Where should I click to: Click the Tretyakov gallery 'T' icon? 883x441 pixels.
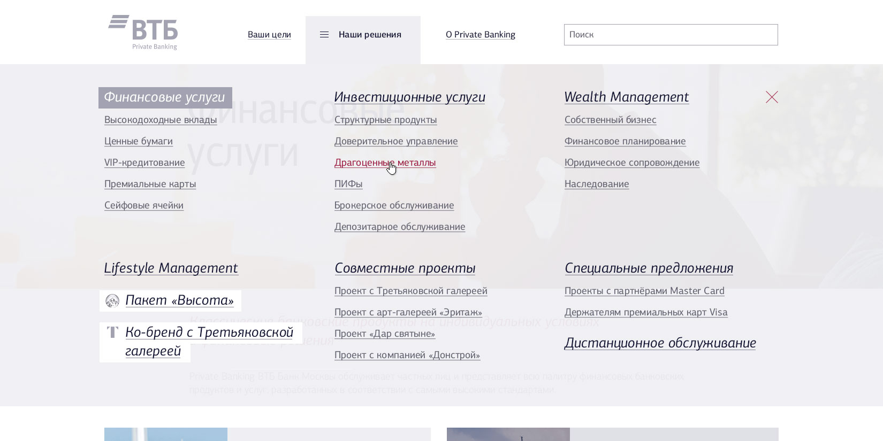pos(112,332)
